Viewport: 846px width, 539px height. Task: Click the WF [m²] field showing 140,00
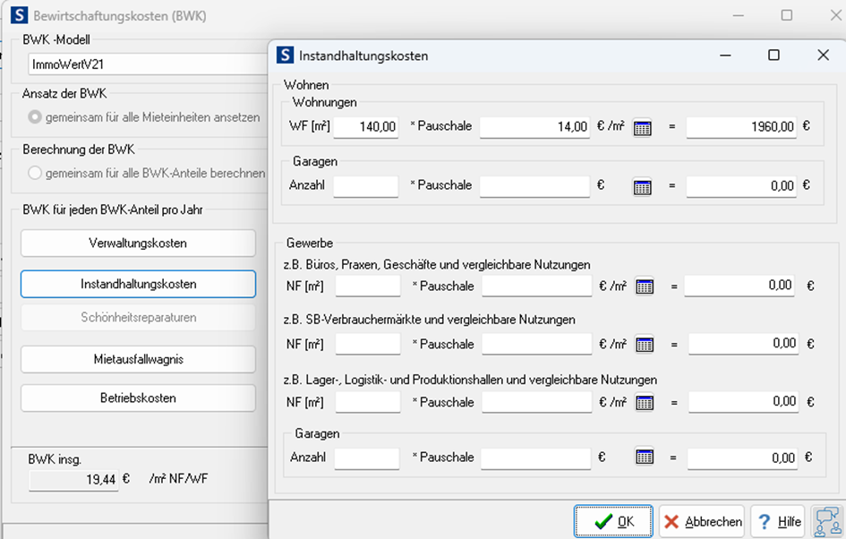click(366, 128)
